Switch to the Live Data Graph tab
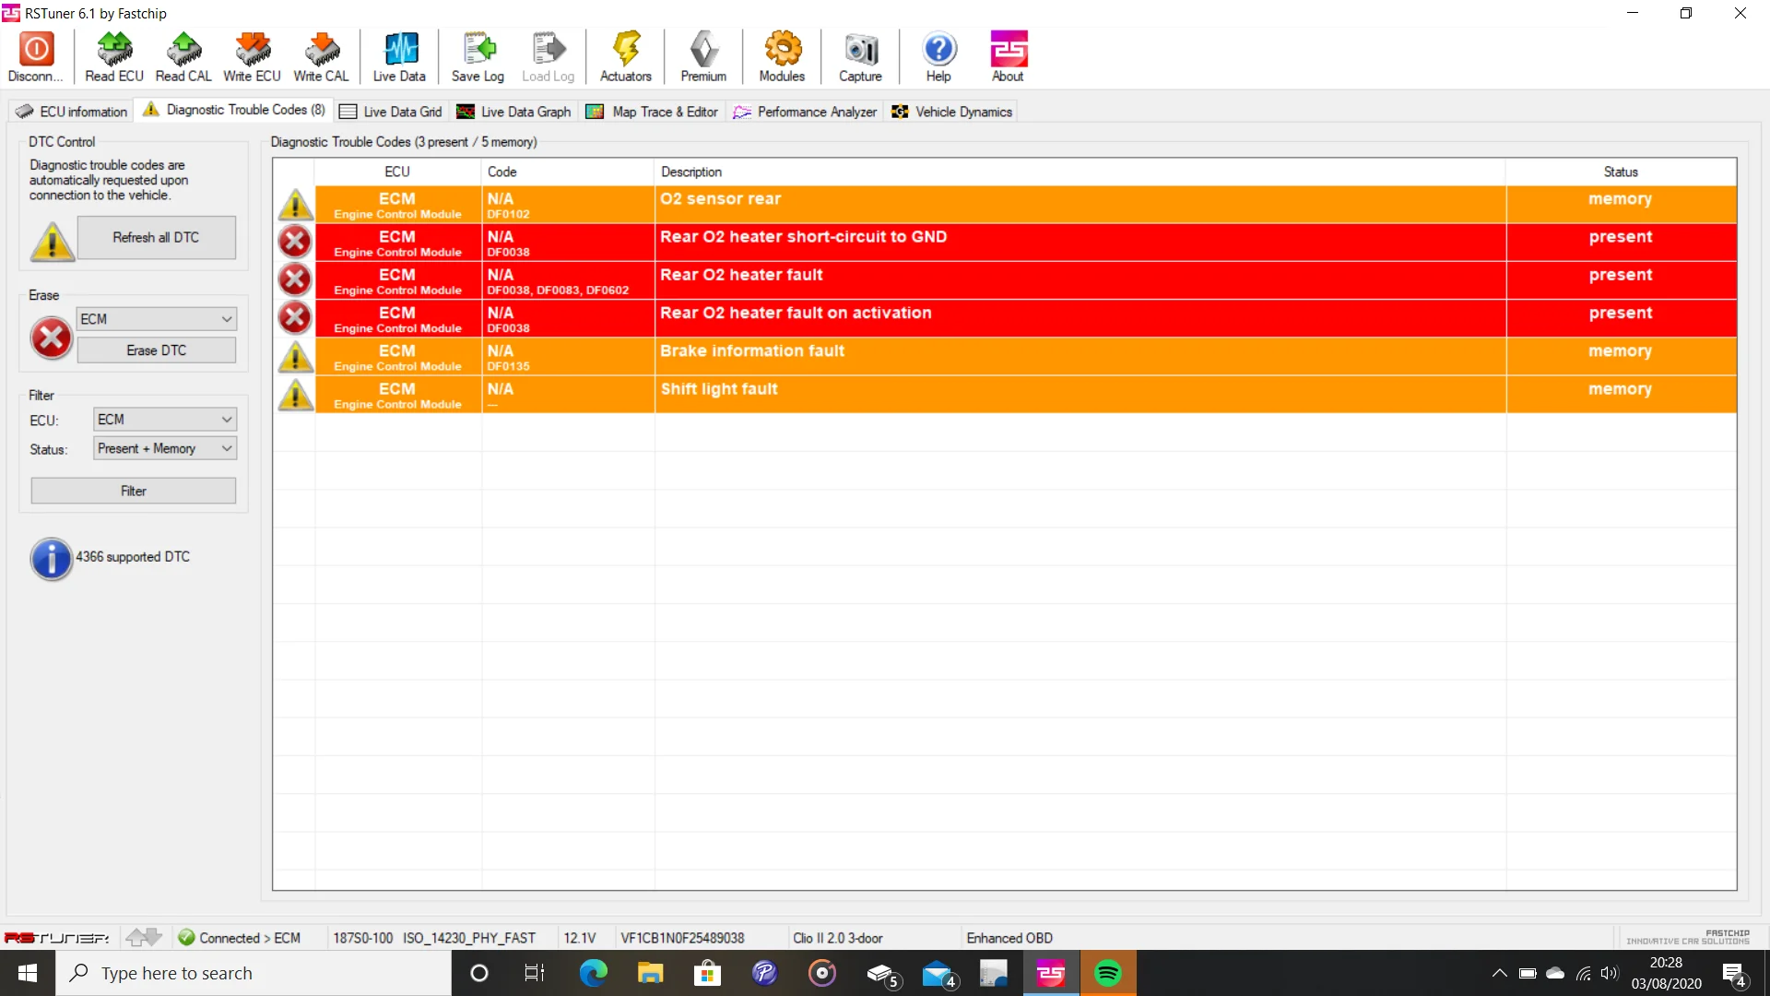 [x=513, y=112]
